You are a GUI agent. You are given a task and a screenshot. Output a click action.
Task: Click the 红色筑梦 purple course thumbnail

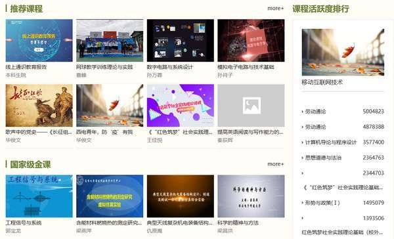181,105
